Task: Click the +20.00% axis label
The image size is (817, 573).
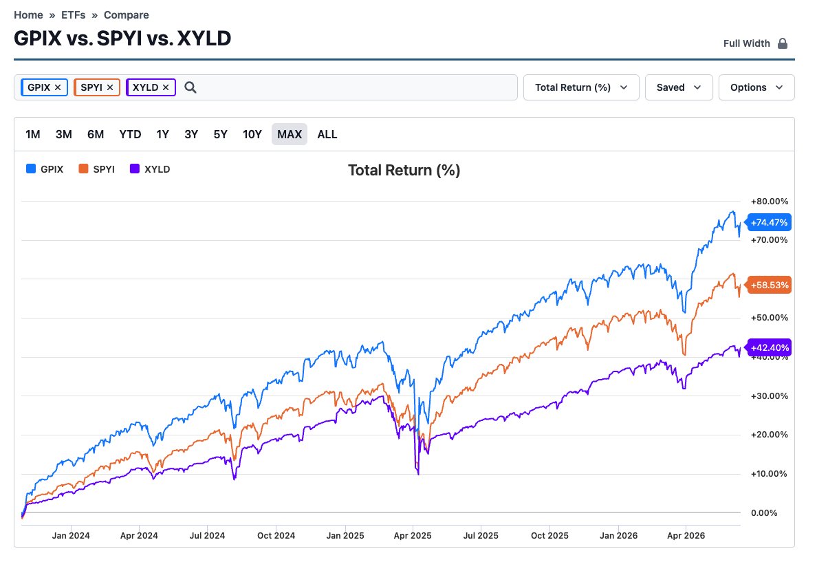Action: coord(769,435)
